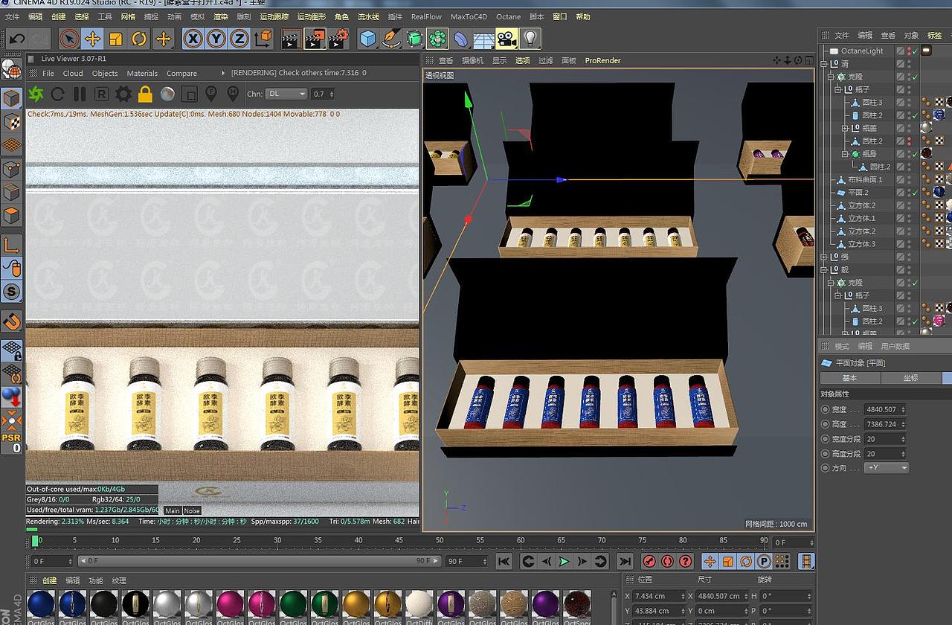
Task: Activate the Scale tool in top toolbar
Action: (x=115, y=39)
